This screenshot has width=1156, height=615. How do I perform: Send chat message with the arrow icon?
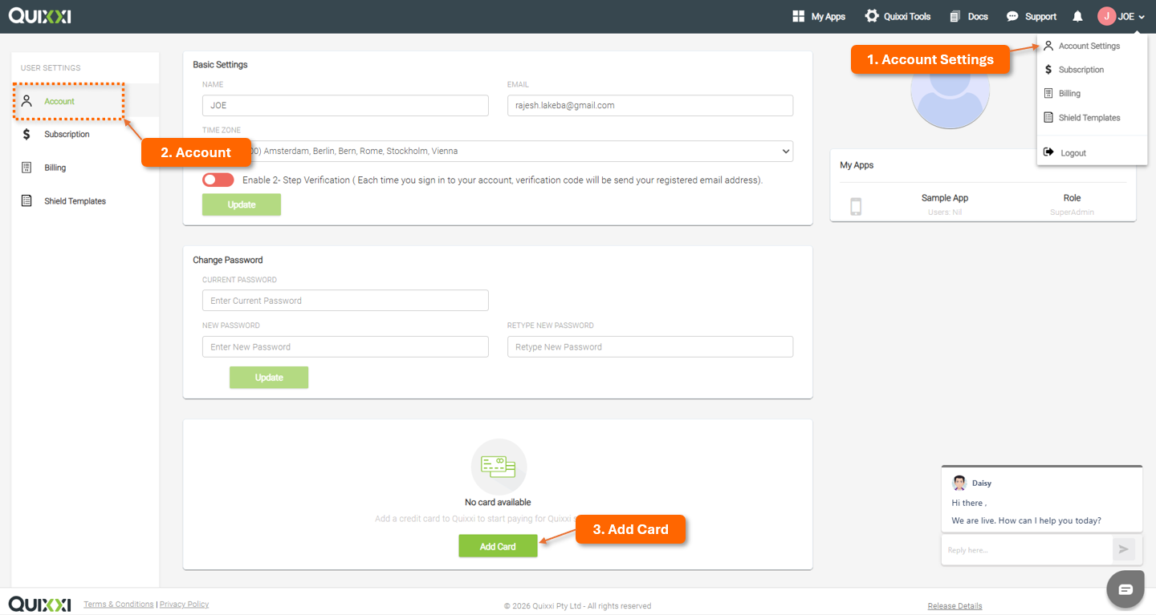coord(1123,549)
